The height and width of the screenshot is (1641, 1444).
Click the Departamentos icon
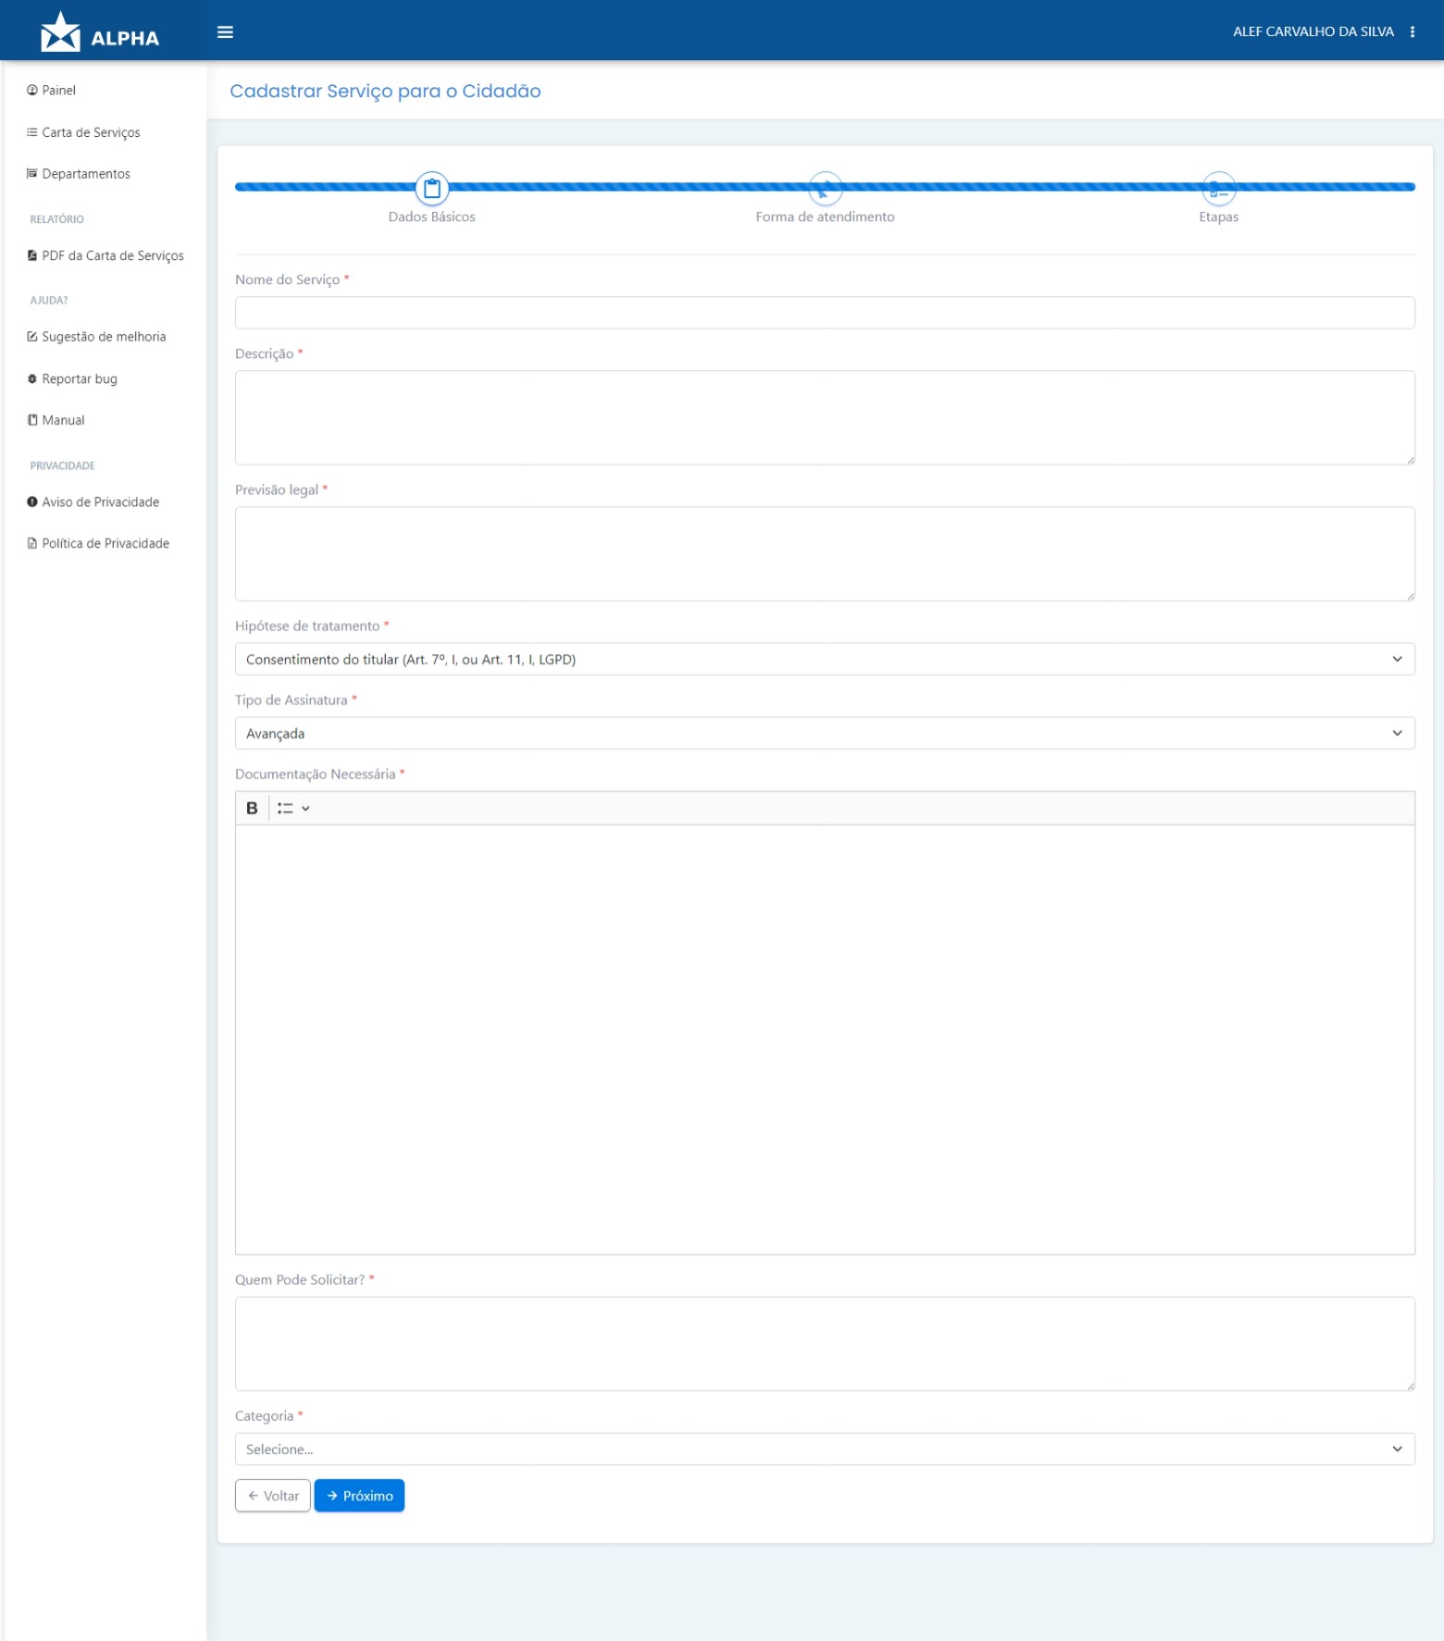[32, 173]
